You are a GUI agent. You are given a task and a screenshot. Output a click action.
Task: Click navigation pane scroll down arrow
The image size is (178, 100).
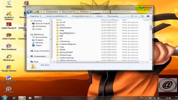[x=51, y=62]
